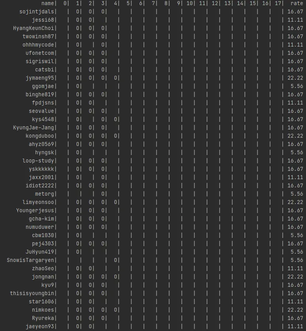
Task: Click the 'name' column header
Action: click(48, 3)
